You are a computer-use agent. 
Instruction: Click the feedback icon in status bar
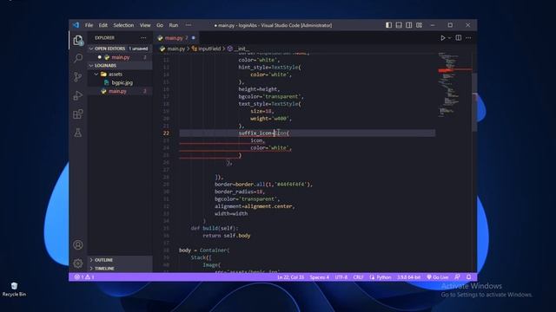tap(458, 277)
